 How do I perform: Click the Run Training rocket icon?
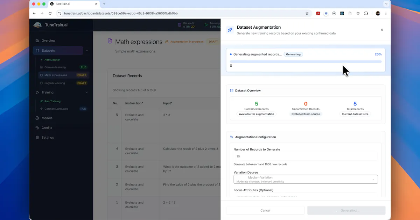pyautogui.click(x=42, y=101)
